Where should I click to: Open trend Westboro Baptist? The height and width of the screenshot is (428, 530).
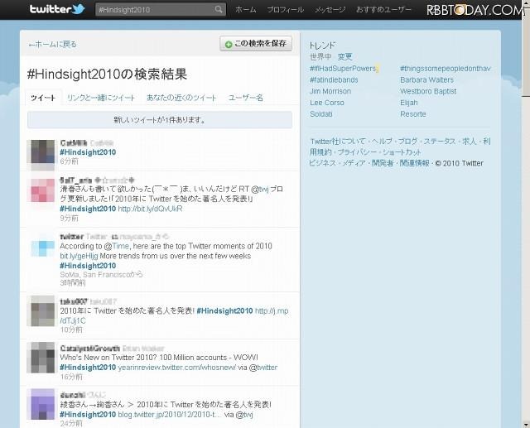coord(428,92)
